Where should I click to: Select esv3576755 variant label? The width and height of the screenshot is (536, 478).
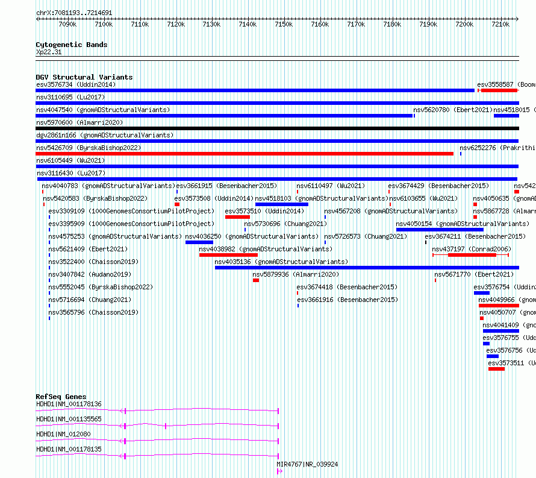(509, 338)
